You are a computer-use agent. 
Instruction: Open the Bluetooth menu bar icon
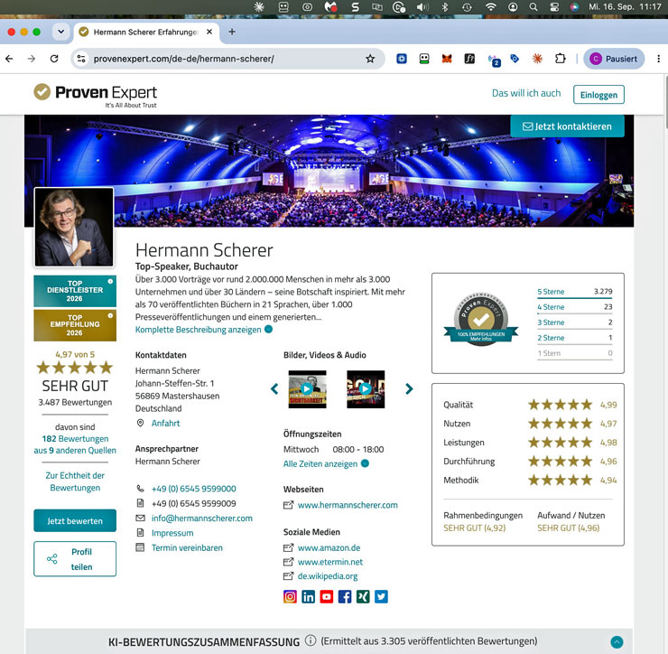tap(445, 7)
